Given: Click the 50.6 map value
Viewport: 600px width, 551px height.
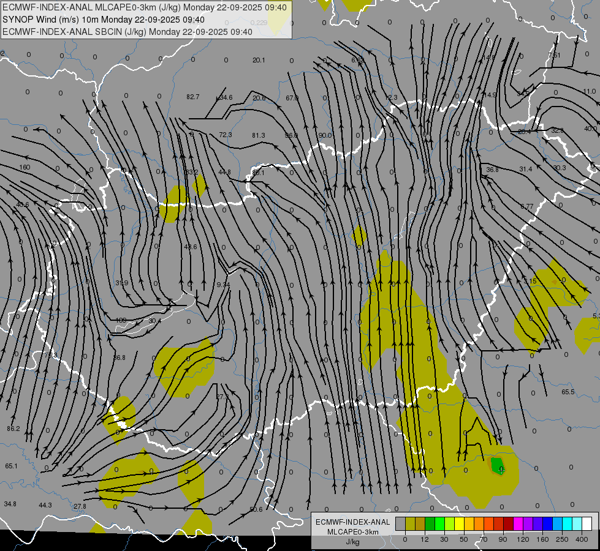Looking at the screenshot, I should tap(256, 510).
